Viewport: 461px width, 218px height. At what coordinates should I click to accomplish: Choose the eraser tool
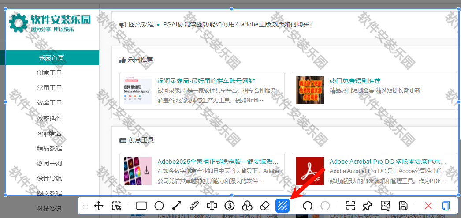(264, 206)
